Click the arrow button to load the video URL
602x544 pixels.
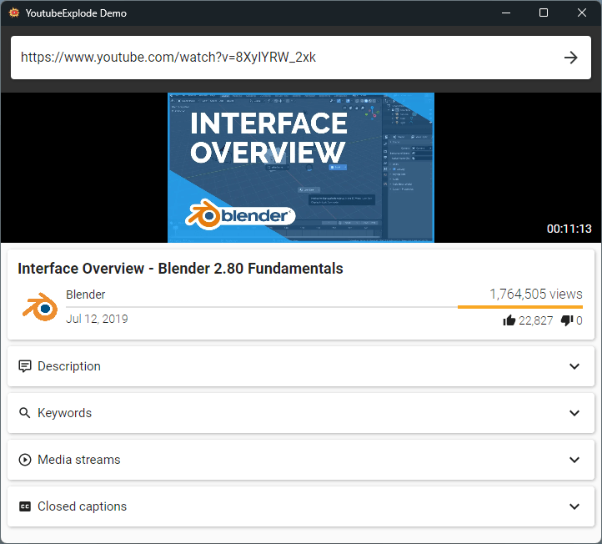click(x=570, y=58)
